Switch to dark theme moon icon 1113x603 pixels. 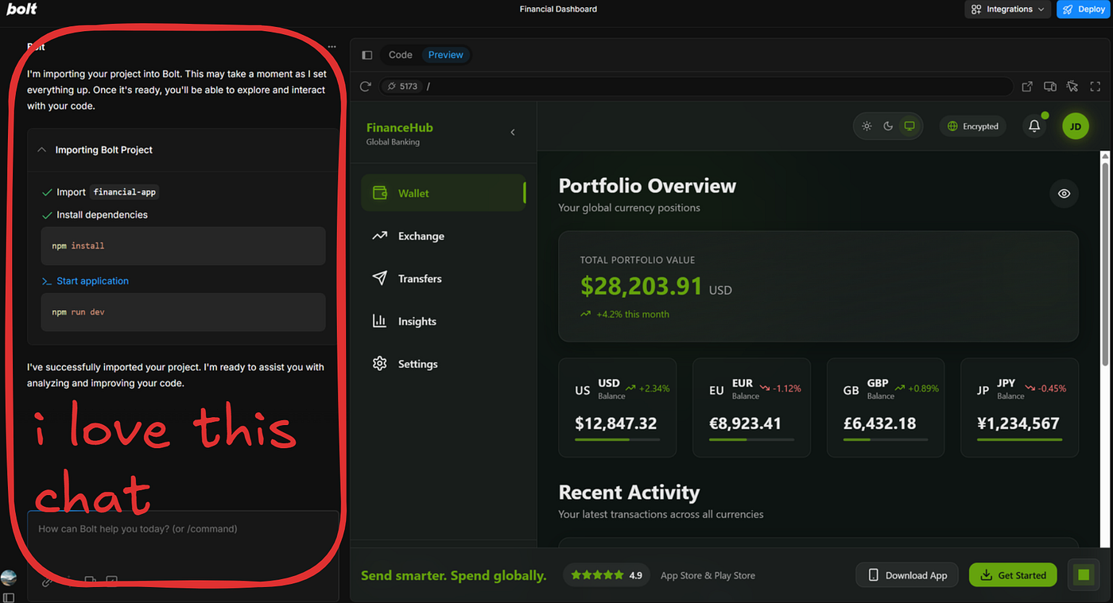888,126
